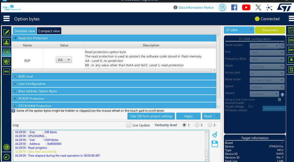This screenshot has width=294, height=162.
Task: Click the Read button
Action: pos(208,116)
